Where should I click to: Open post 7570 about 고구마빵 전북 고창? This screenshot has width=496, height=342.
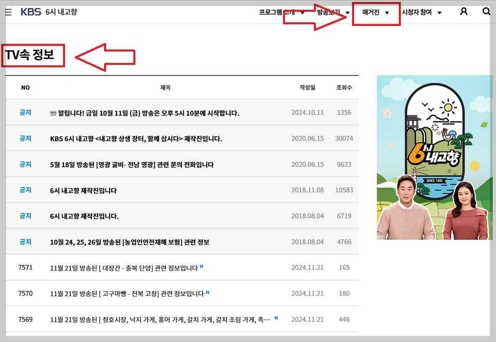[127, 294]
